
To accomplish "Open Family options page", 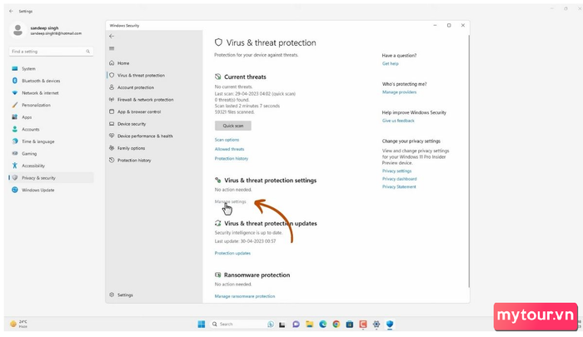I will 132,148.
